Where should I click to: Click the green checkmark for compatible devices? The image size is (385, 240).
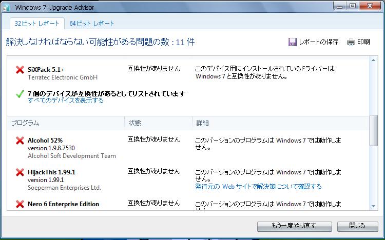click(20, 94)
